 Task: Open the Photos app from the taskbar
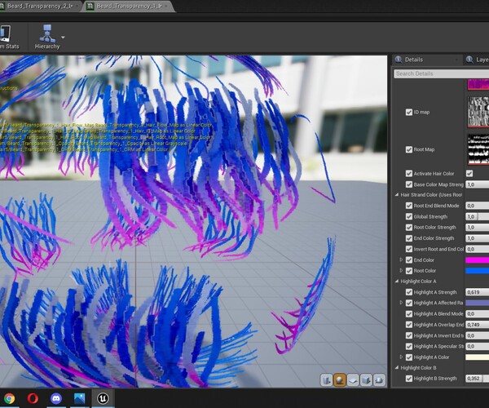[80, 398]
